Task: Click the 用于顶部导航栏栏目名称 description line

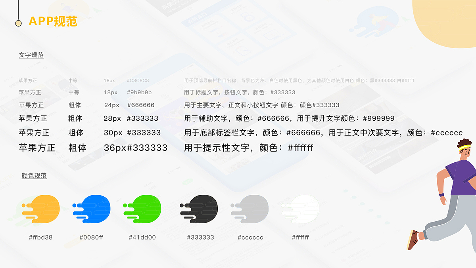Action: click(x=299, y=80)
